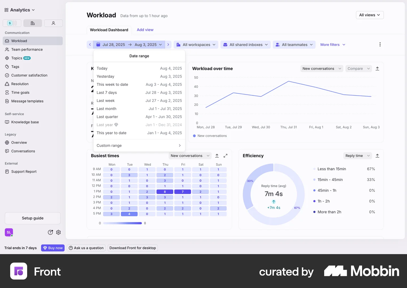Click the Thursday 1 PM cell showing 8
The width and height of the screenshot is (407, 288).
[165, 192]
